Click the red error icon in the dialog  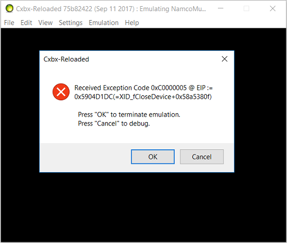[x=61, y=92]
